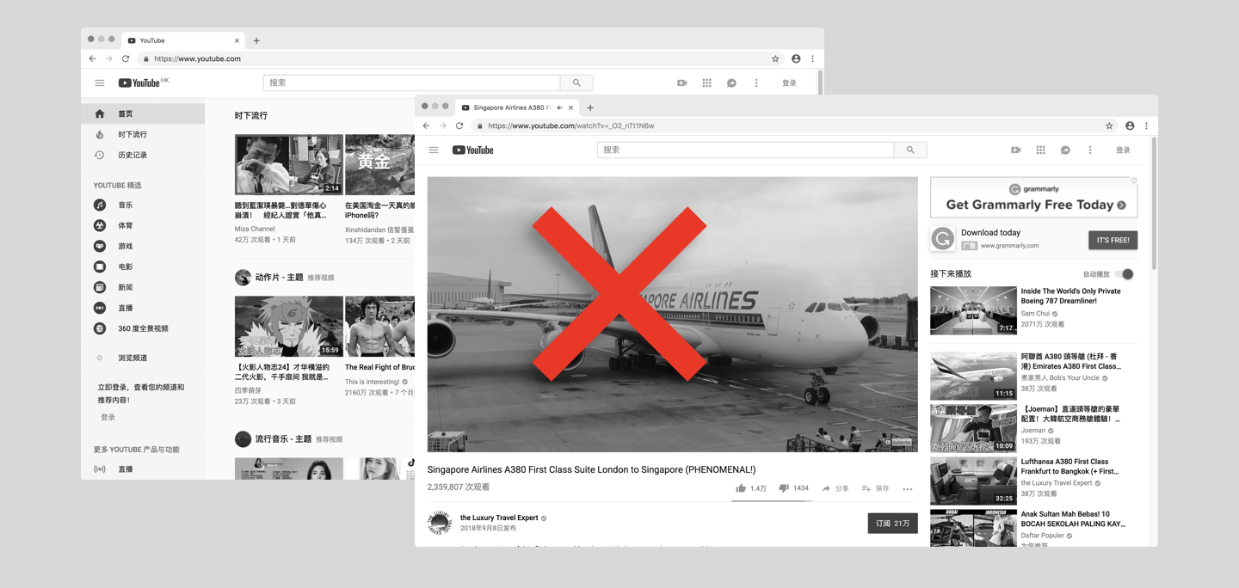Open settings three-dot menu in front YouTube header
The image size is (1239, 588).
(1090, 150)
